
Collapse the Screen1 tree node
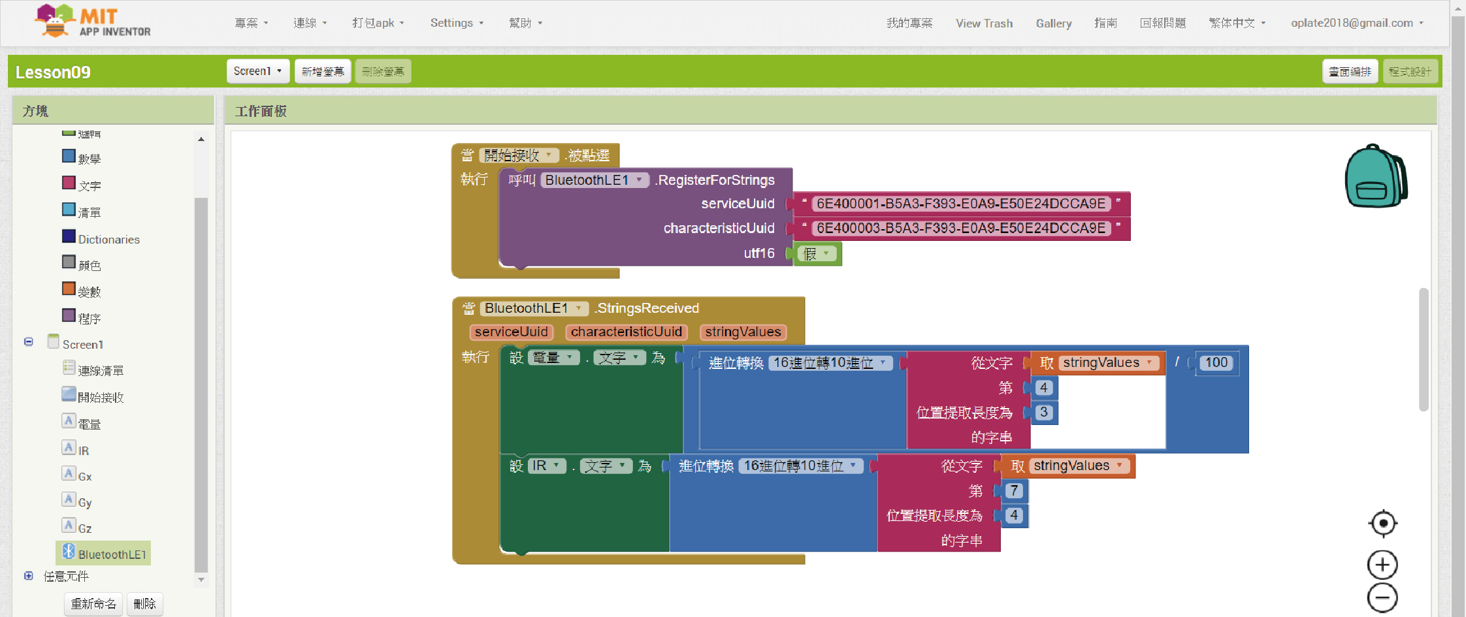click(29, 342)
